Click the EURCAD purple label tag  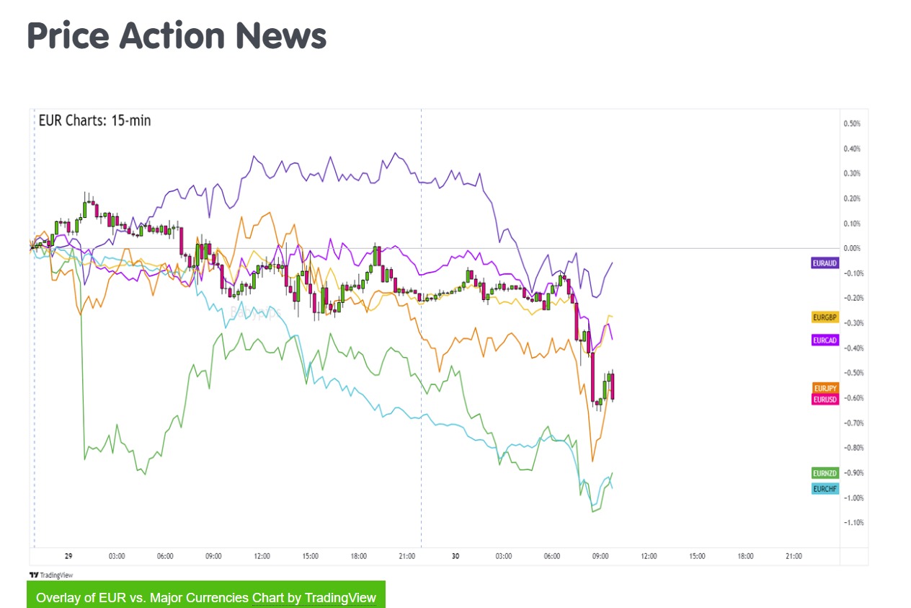coord(825,340)
